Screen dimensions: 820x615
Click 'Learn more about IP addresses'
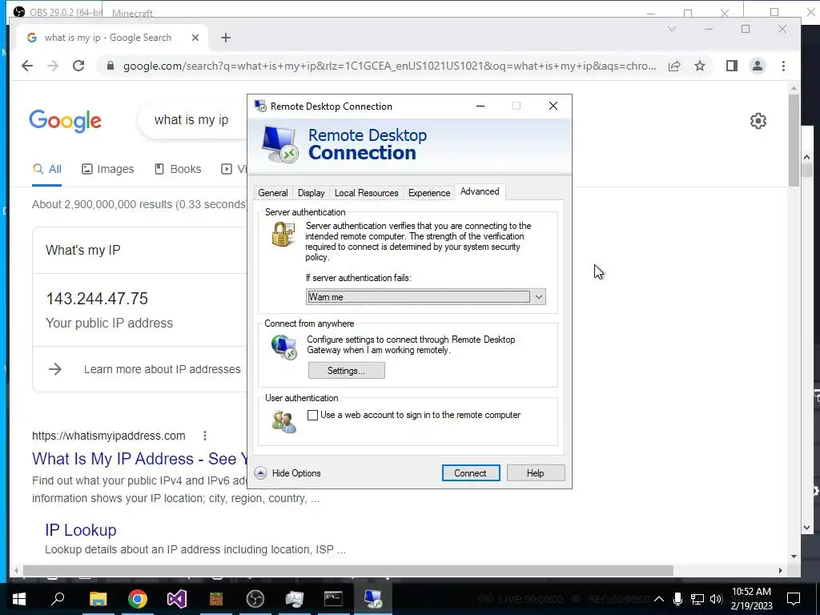pos(162,369)
